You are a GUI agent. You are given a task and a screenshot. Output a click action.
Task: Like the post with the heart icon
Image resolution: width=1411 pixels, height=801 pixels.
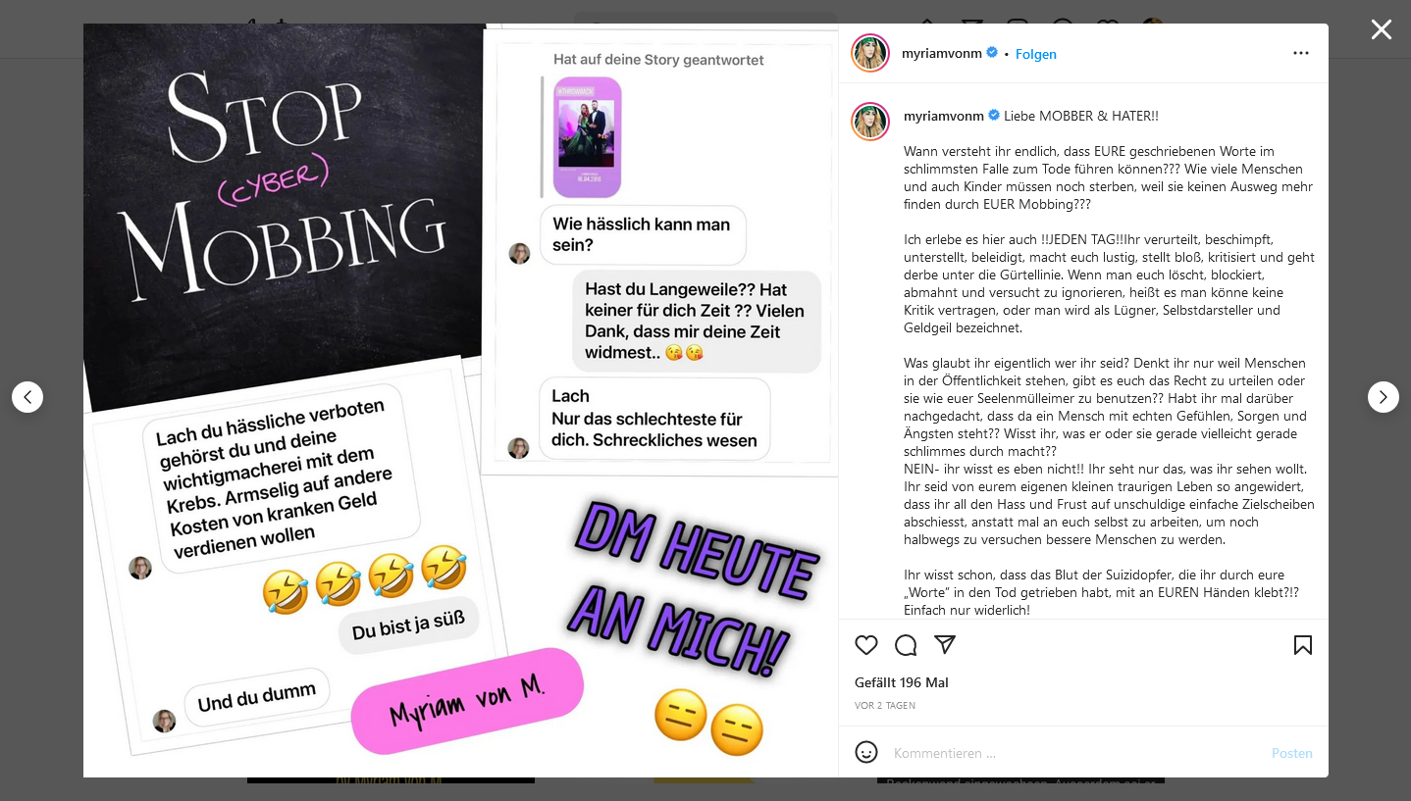click(x=866, y=645)
